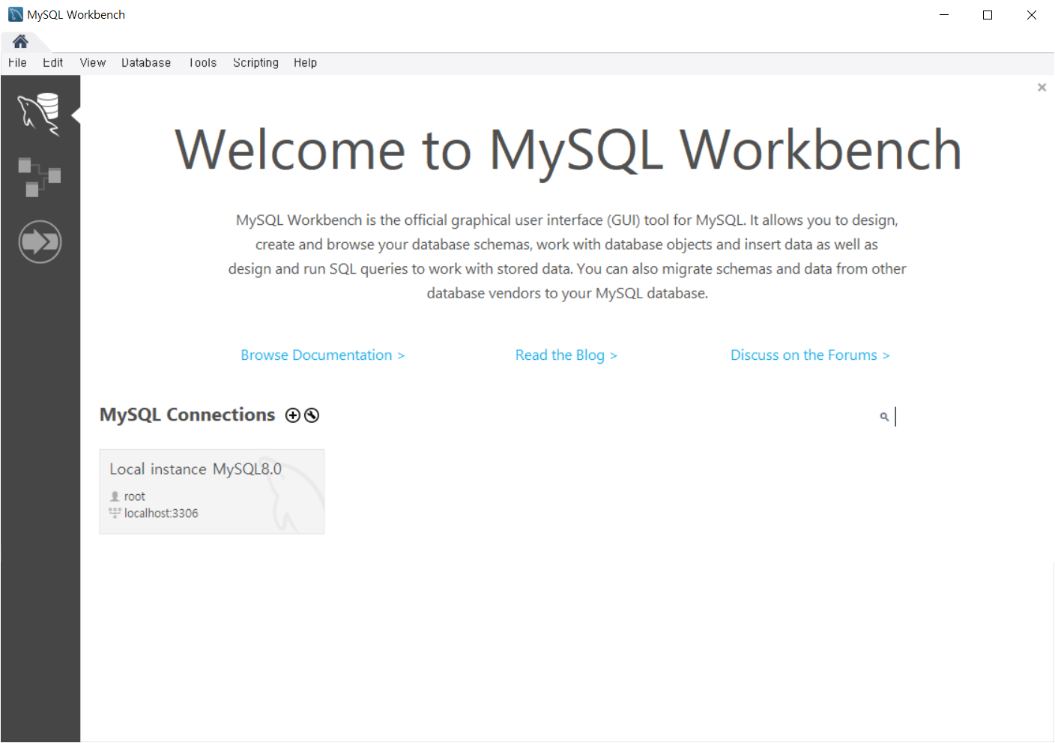Follow the Browse Documentation link
The height and width of the screenshot is (743, 1055).
pyautogui.click(x=323, y=355)
